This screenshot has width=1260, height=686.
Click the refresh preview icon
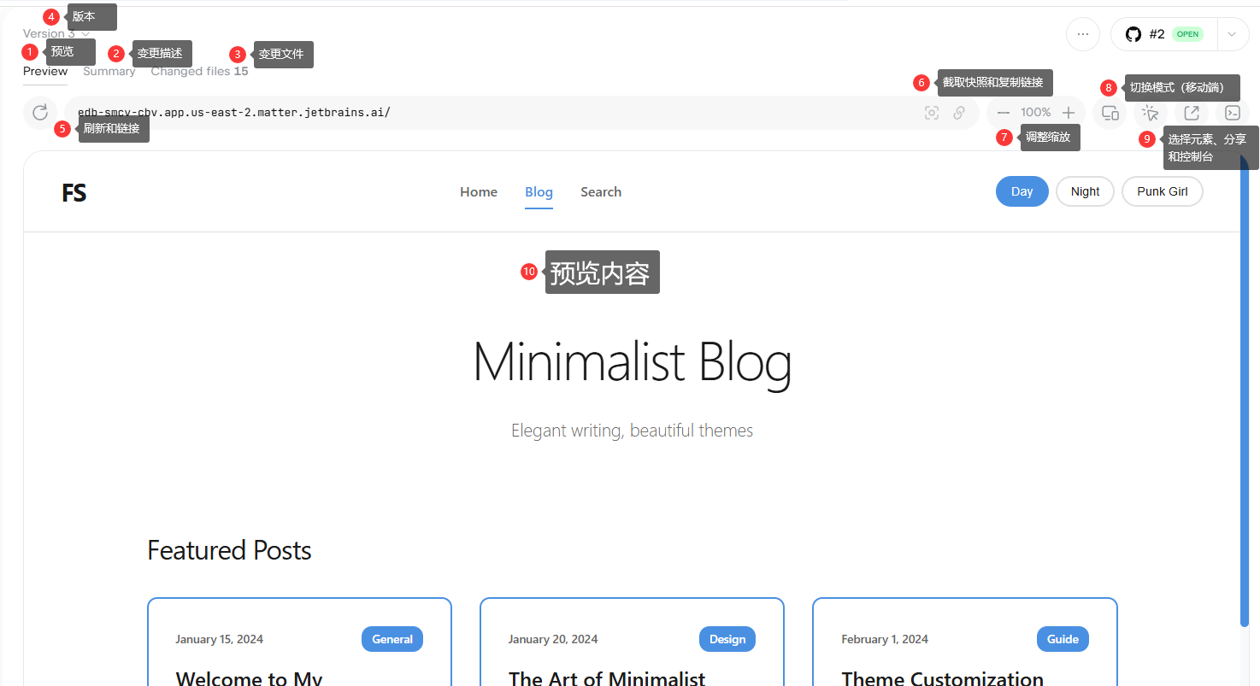(x=40, y=113)
